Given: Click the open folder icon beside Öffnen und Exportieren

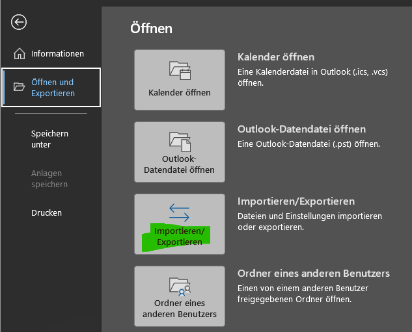Looking at the screenshot, I should [x=19, y=86].
